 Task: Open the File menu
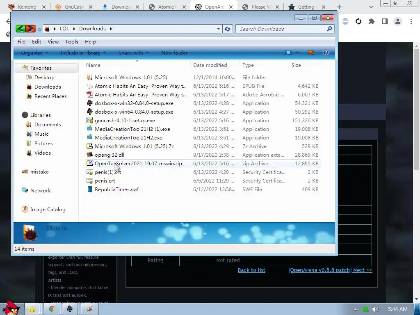click(21, 41)
